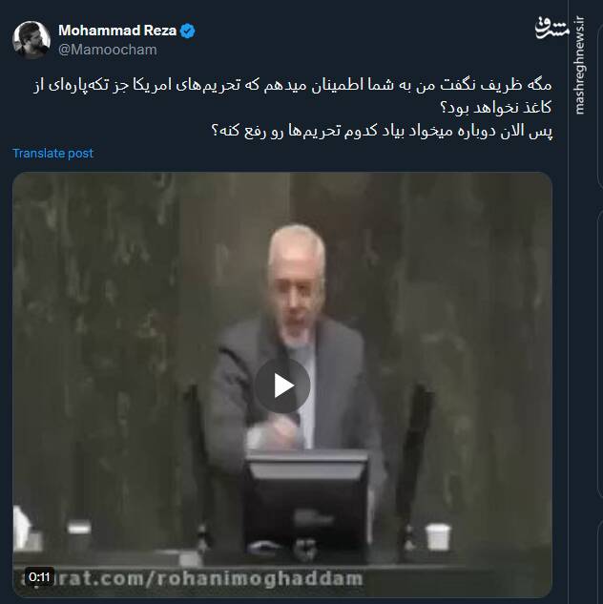The image size is (603, 604).
Task: Open Mohammad Reza's profile picture
Action: [31, 40]
